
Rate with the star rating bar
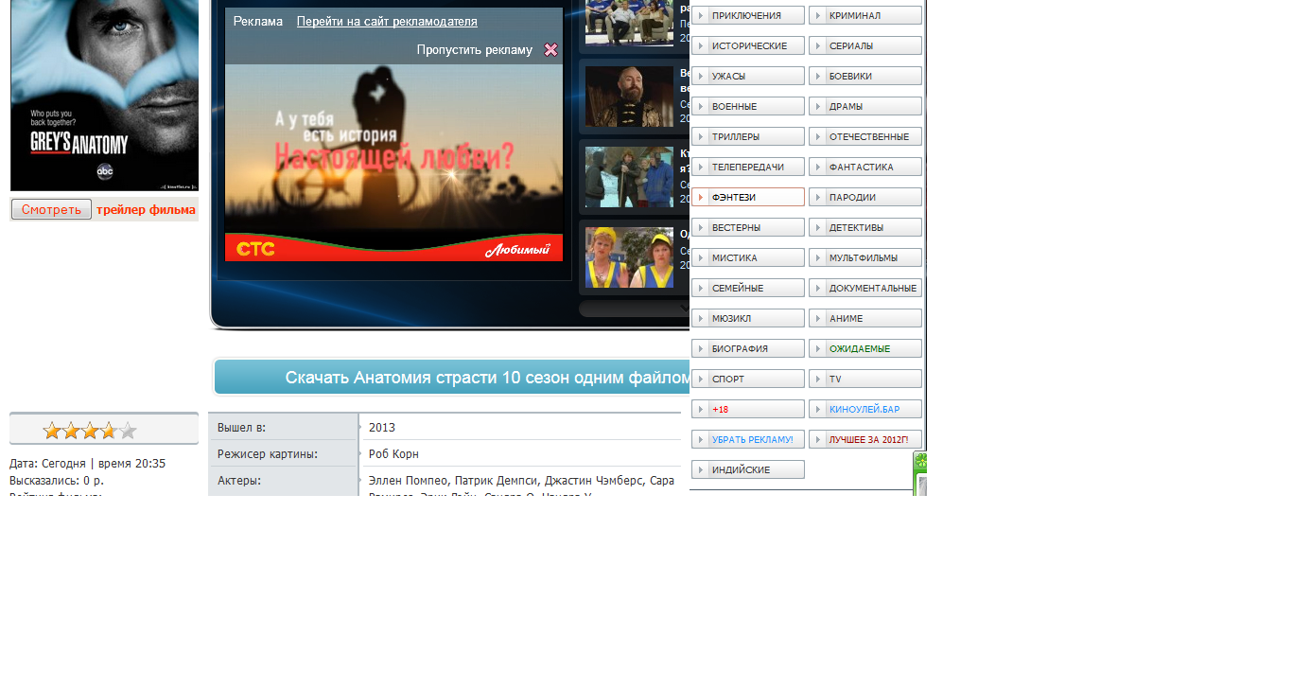[x=90, y=431]
